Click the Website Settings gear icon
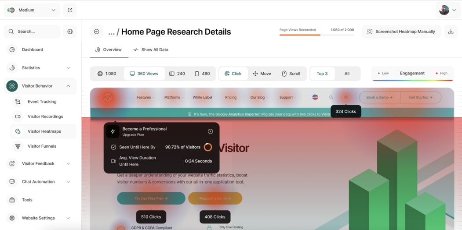 pos(12,218)
